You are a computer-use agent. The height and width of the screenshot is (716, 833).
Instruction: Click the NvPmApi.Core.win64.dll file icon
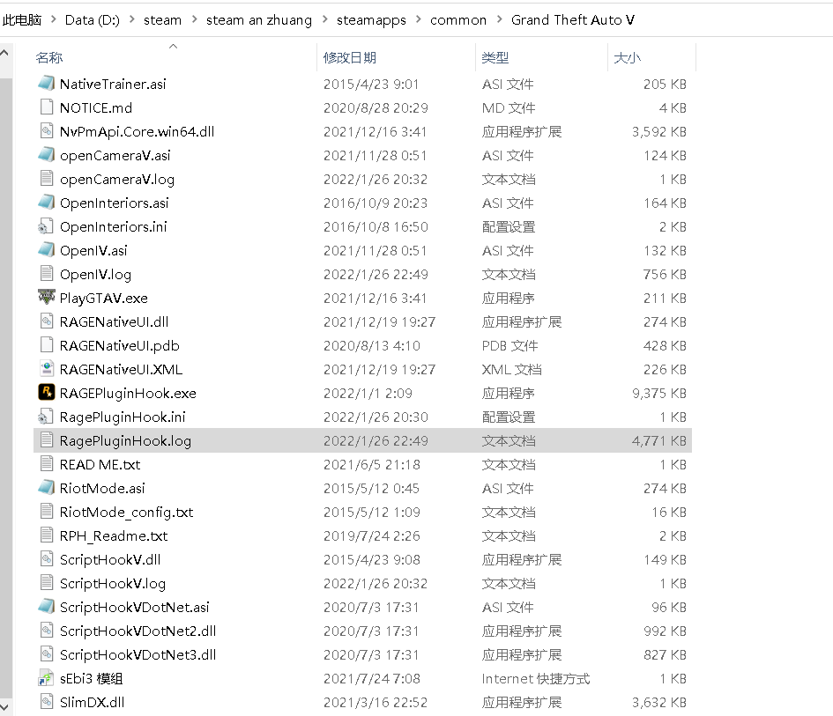(x=46, y=131)
